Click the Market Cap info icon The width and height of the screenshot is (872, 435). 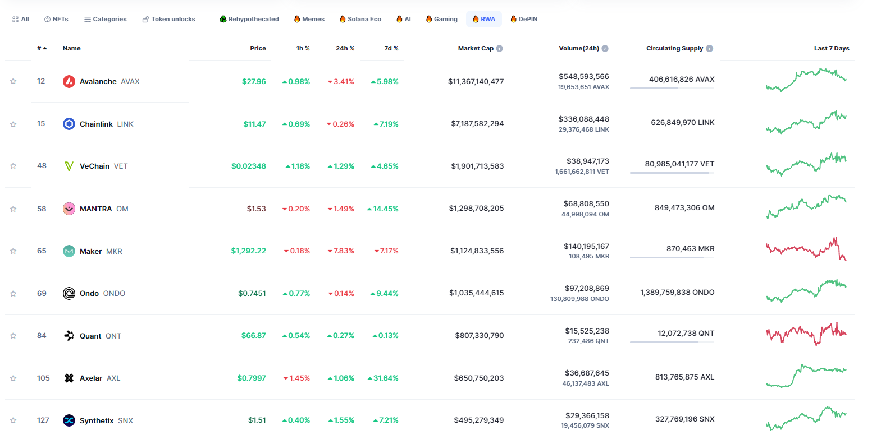pos(500,48)
